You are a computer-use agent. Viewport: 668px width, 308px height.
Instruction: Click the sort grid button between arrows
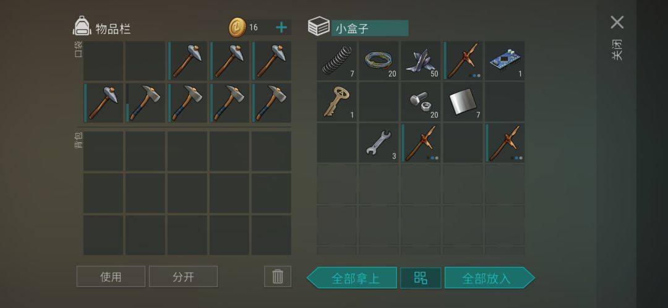coord(421,278)
